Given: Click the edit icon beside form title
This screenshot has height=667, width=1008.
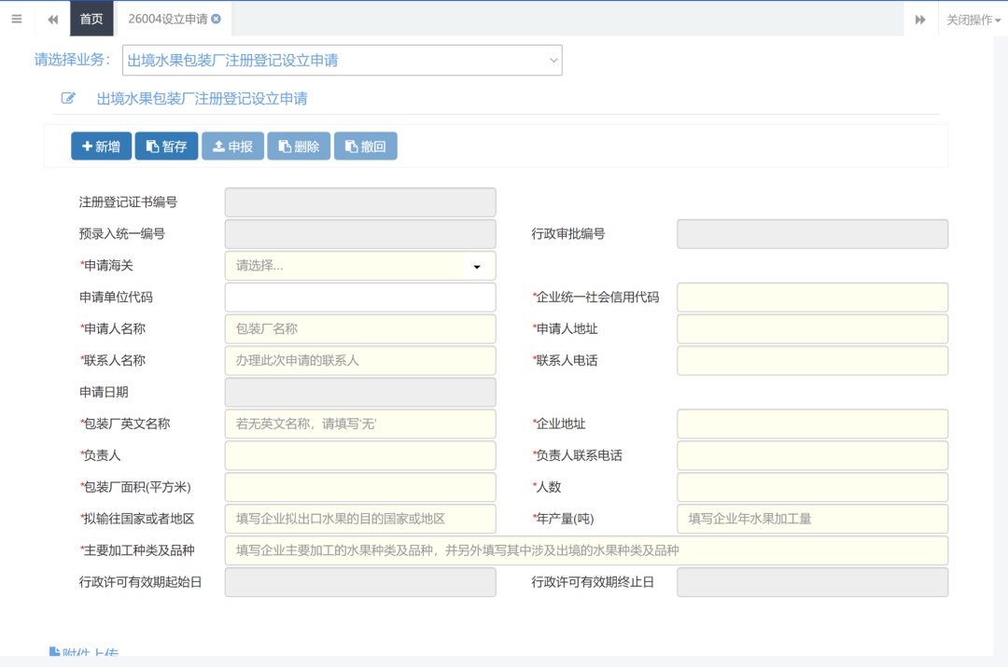Looking at the screenshot, I should (68, 98).
